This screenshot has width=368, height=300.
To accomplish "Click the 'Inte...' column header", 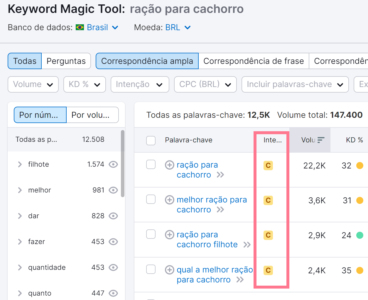I will pyautogui.click(x=273, y=140).
